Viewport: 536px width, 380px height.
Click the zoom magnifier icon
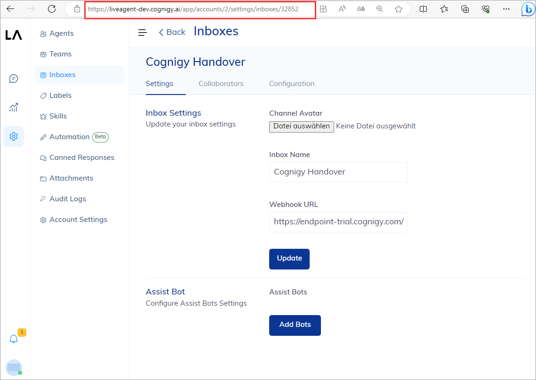[380, 9]
